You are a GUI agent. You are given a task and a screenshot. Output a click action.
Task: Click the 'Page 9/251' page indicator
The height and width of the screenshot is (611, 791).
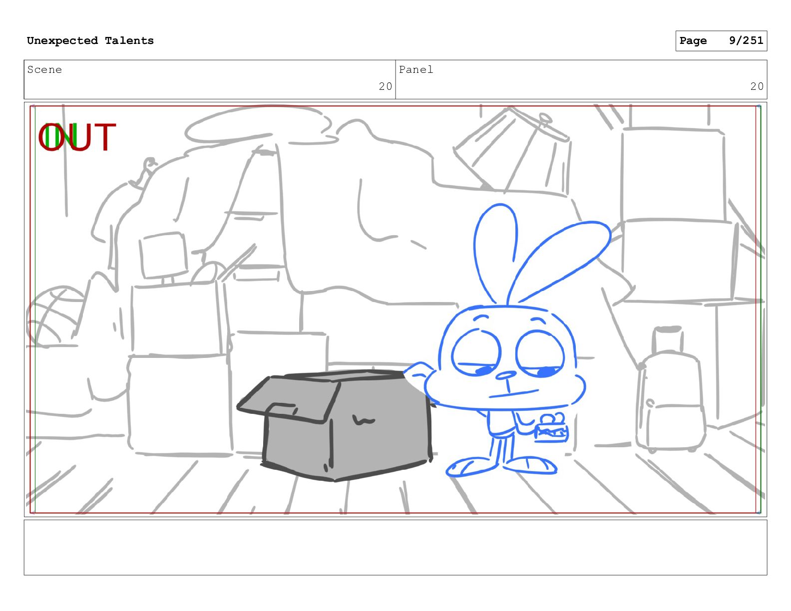tap(721, 41)
